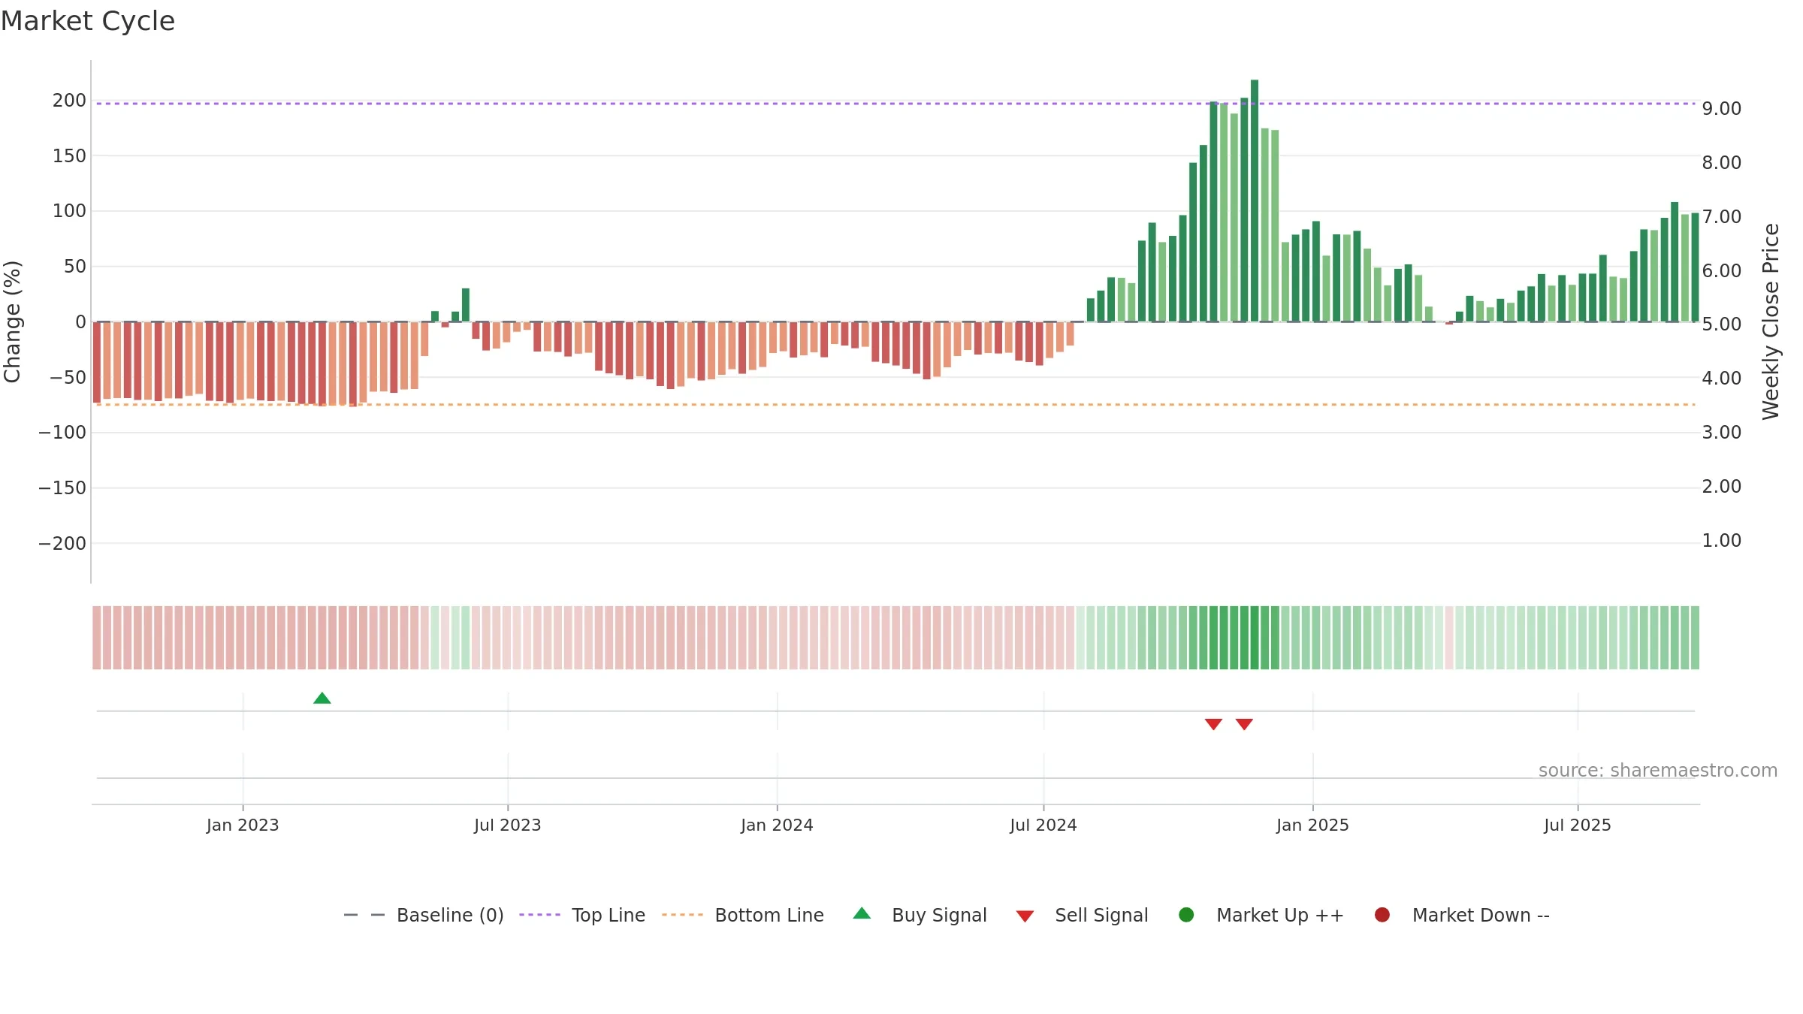
Task: Click the Jul 2025 axis label
Action: point(1578,825)
